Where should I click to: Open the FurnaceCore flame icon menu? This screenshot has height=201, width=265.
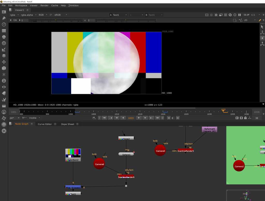tap(4, 112)
